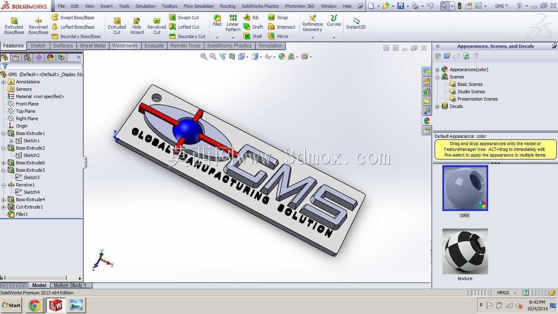Select the Front Plane in the tree
This screenshot has width=558, height=314.
point(27,104)
